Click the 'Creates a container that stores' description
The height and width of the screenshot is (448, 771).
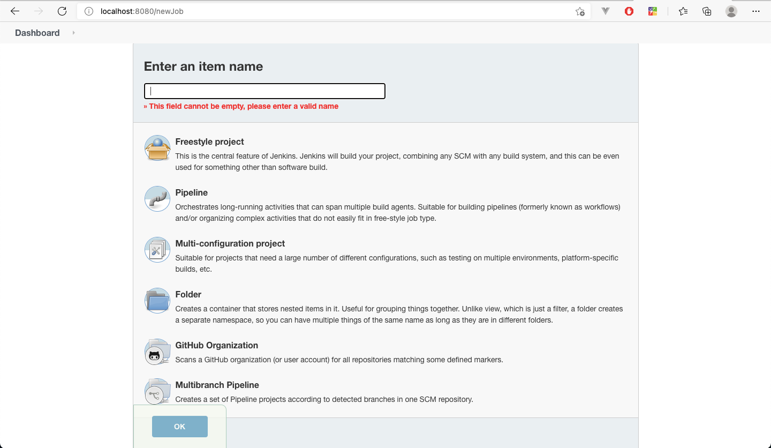[399, 315]
